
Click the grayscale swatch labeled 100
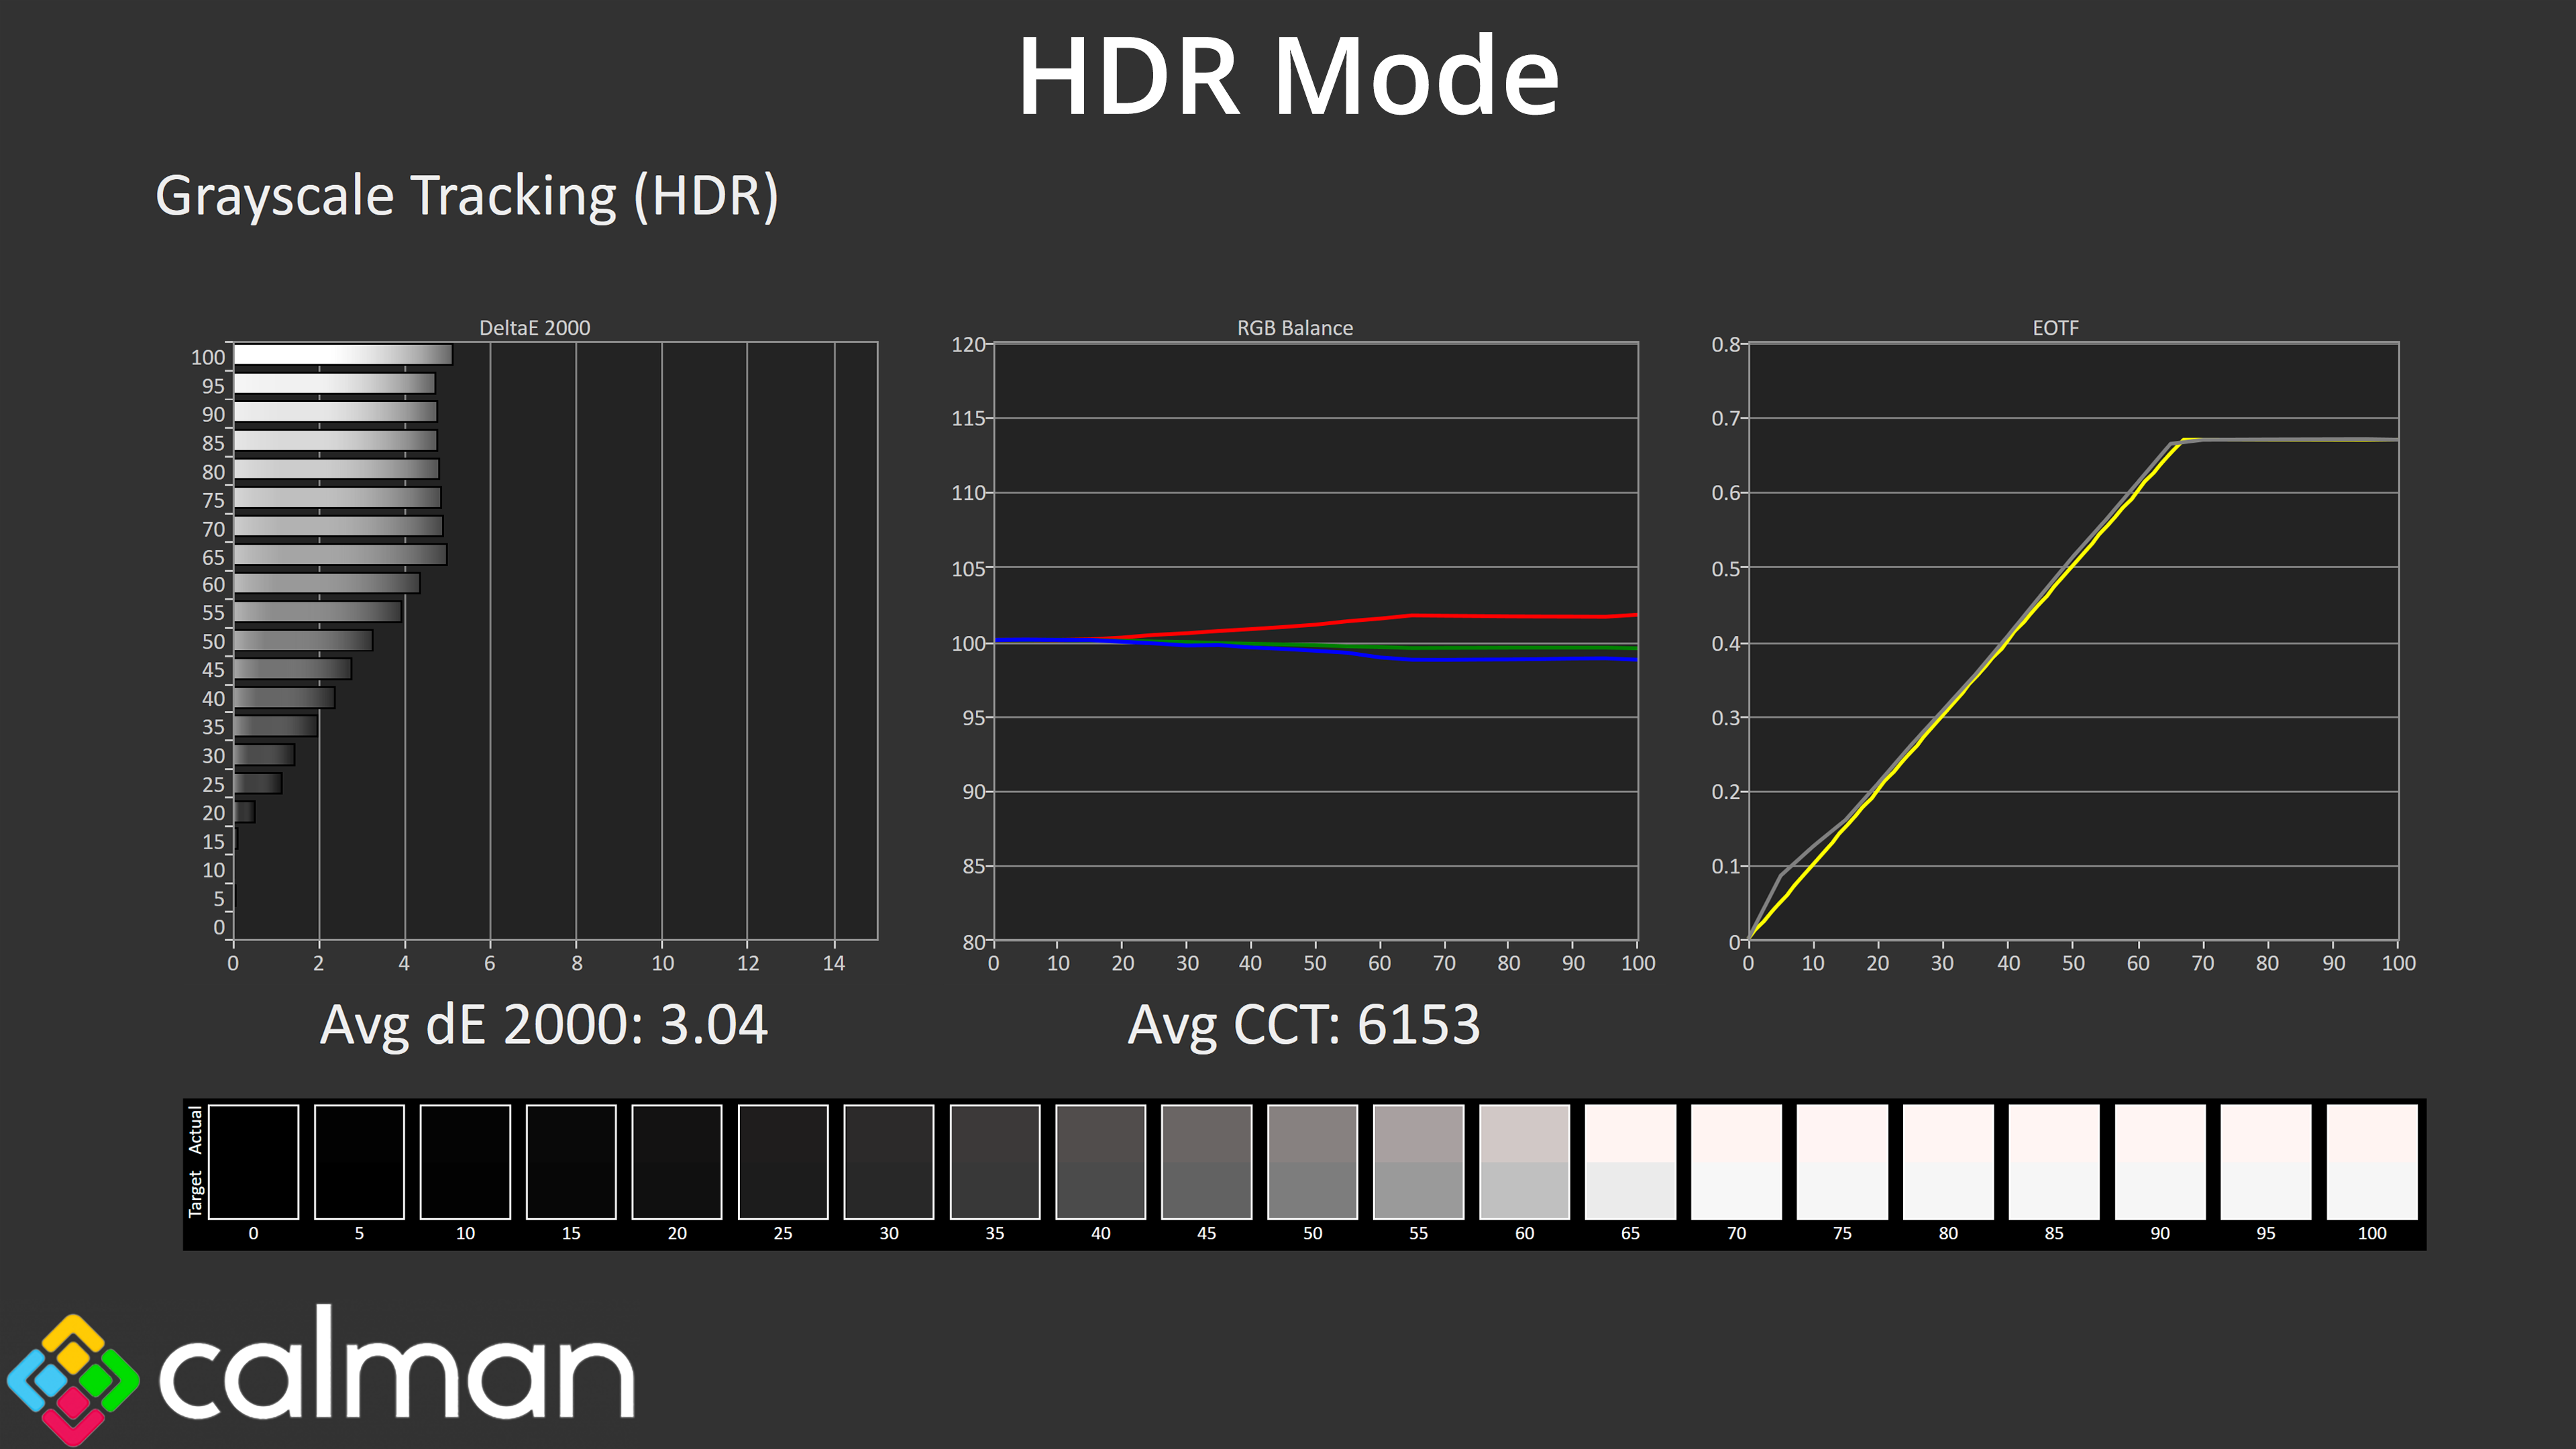pyautogui.click(x=2371, y=1161)
